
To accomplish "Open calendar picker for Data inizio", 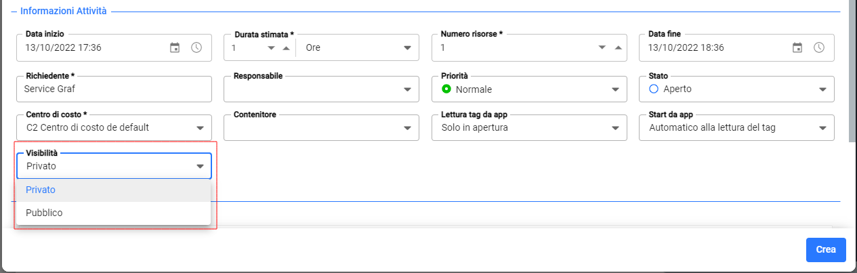I will tap(175, 47).
